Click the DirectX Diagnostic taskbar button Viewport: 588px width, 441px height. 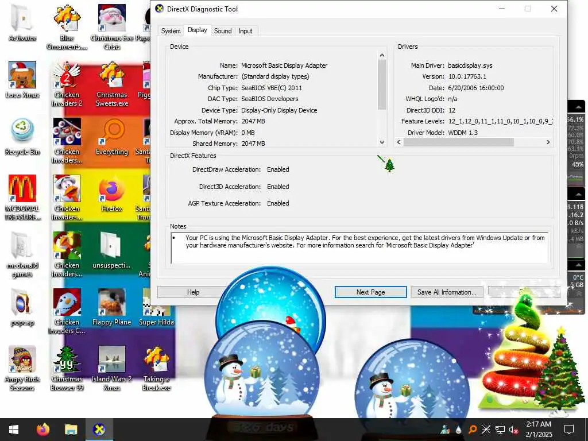click(x=99, y=430)
